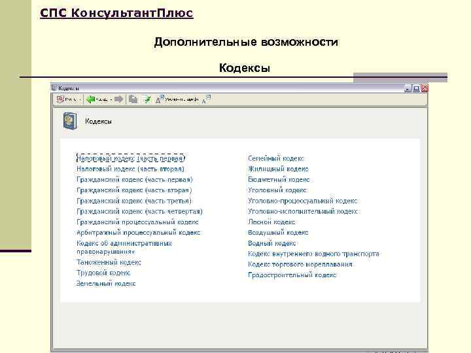Image resolution: width=471 pixels, height=353 pixels.
Task: Open Кодекс об административных правонарушениях
Action: pyautogui.click(x=124, y=247)
